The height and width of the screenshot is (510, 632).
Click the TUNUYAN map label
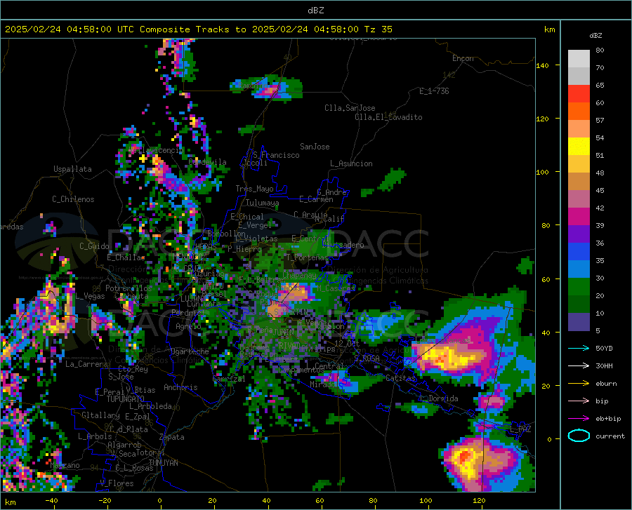163,463
